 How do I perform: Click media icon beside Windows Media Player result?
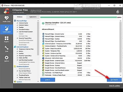coord(43,75)
